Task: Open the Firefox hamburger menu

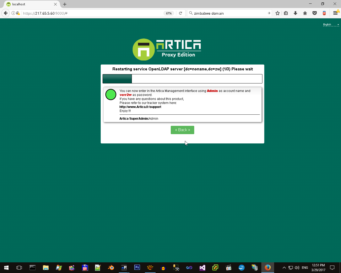Action: click(x=335, y=13)
